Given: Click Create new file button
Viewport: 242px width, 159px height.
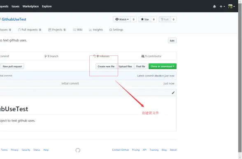Looking at the screenshot, I should (x=106, y=67).
